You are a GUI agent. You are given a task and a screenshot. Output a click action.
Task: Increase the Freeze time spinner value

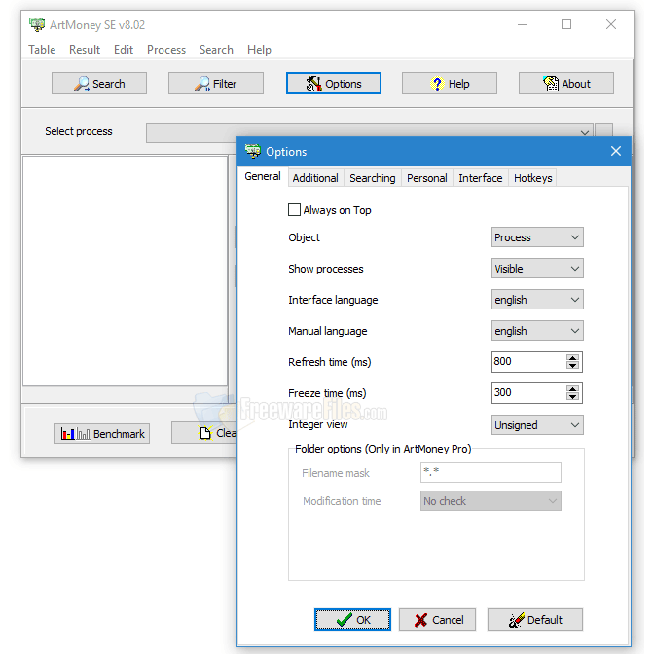(x=572, y=389)
